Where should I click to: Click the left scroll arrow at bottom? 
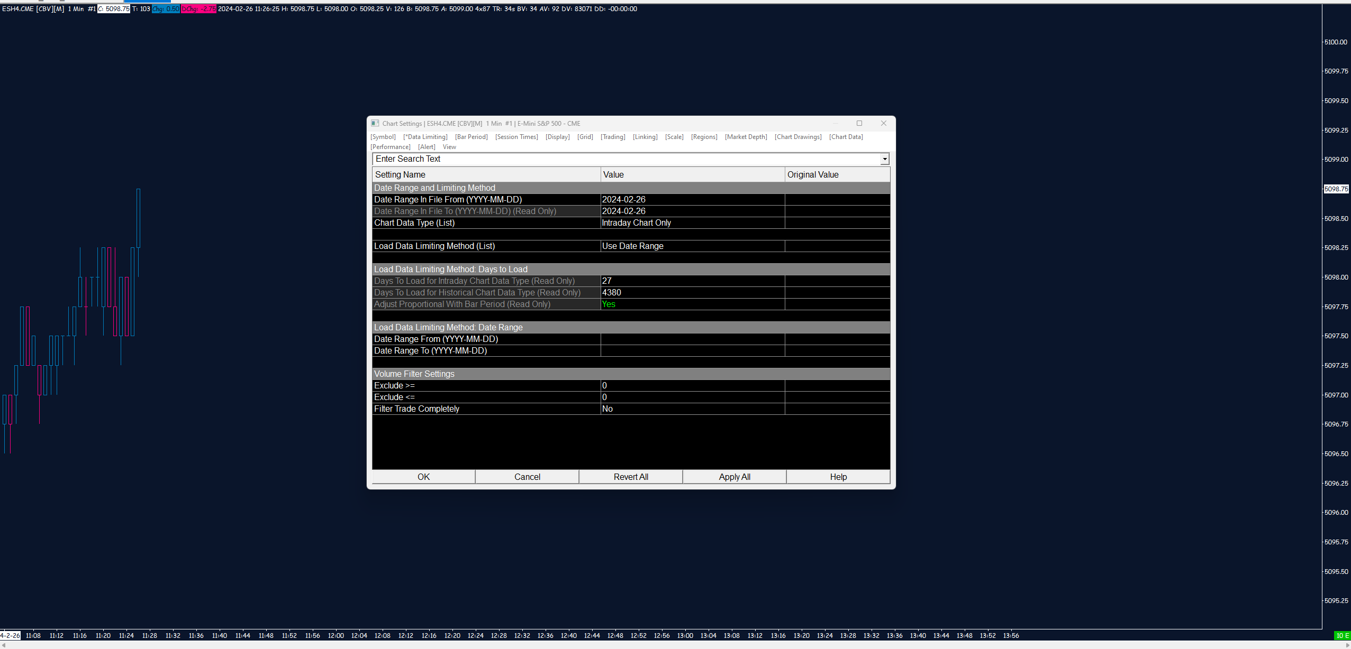coord(3,645)
